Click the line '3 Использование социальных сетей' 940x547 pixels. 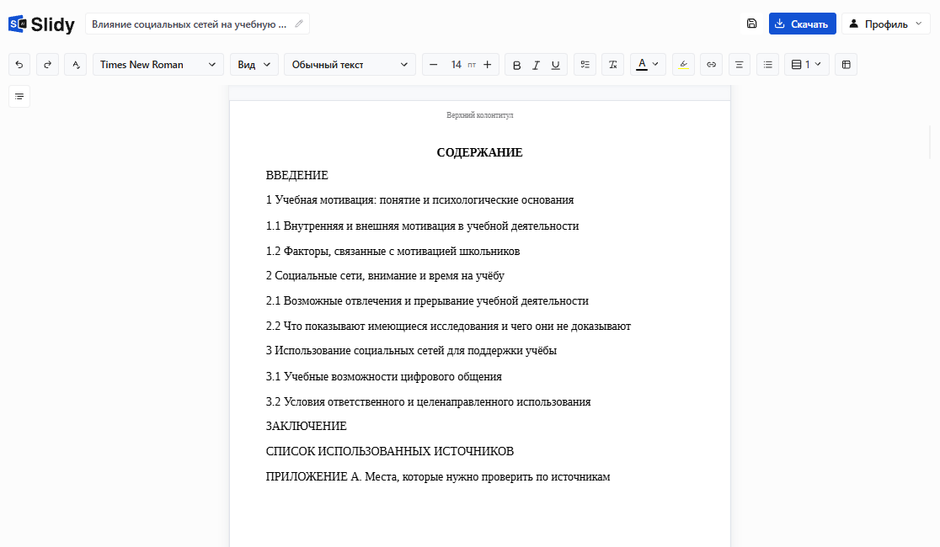(x=411, y=350)
